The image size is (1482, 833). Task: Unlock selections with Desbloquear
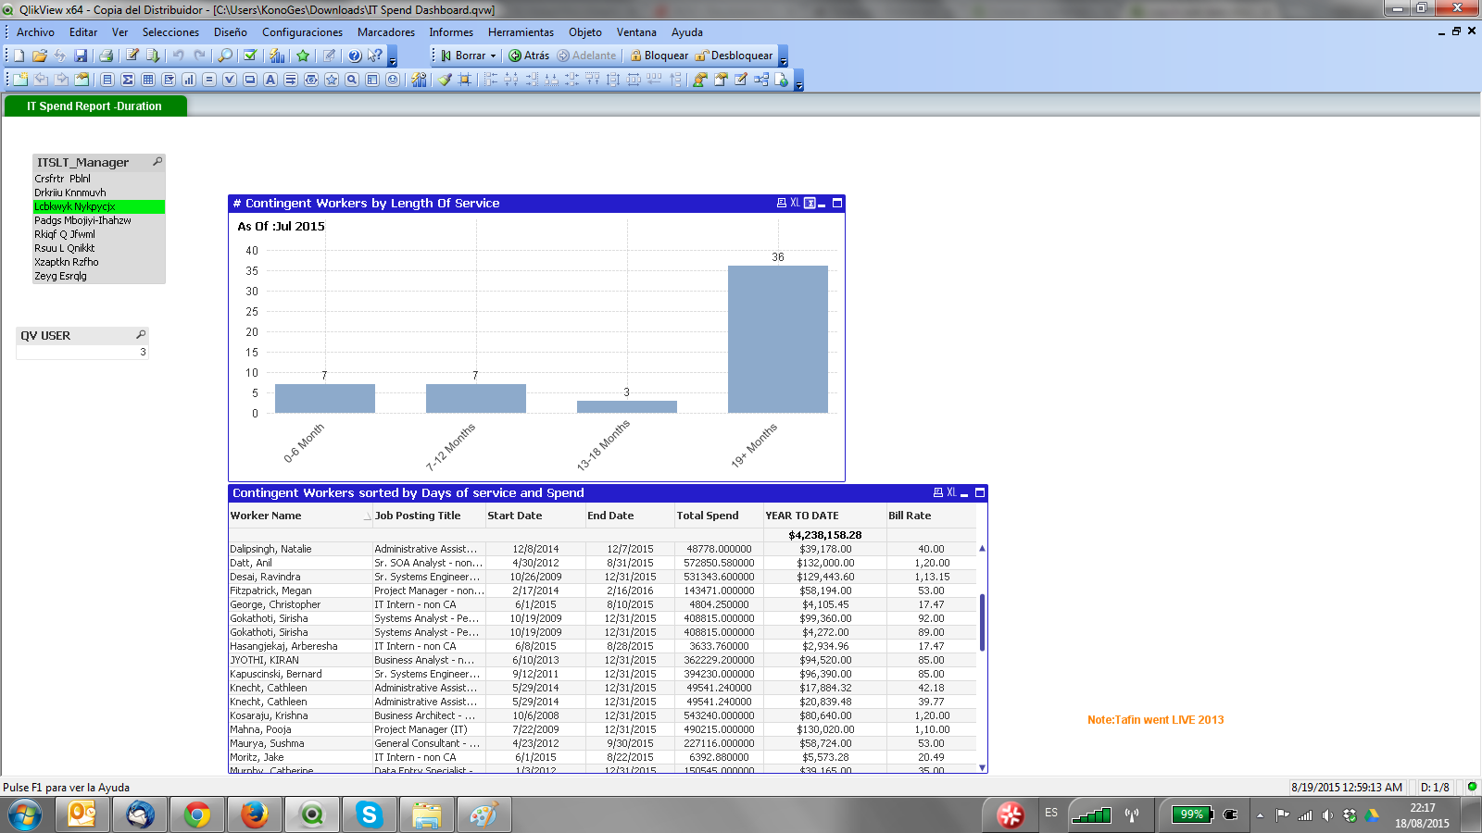(734, 56)
